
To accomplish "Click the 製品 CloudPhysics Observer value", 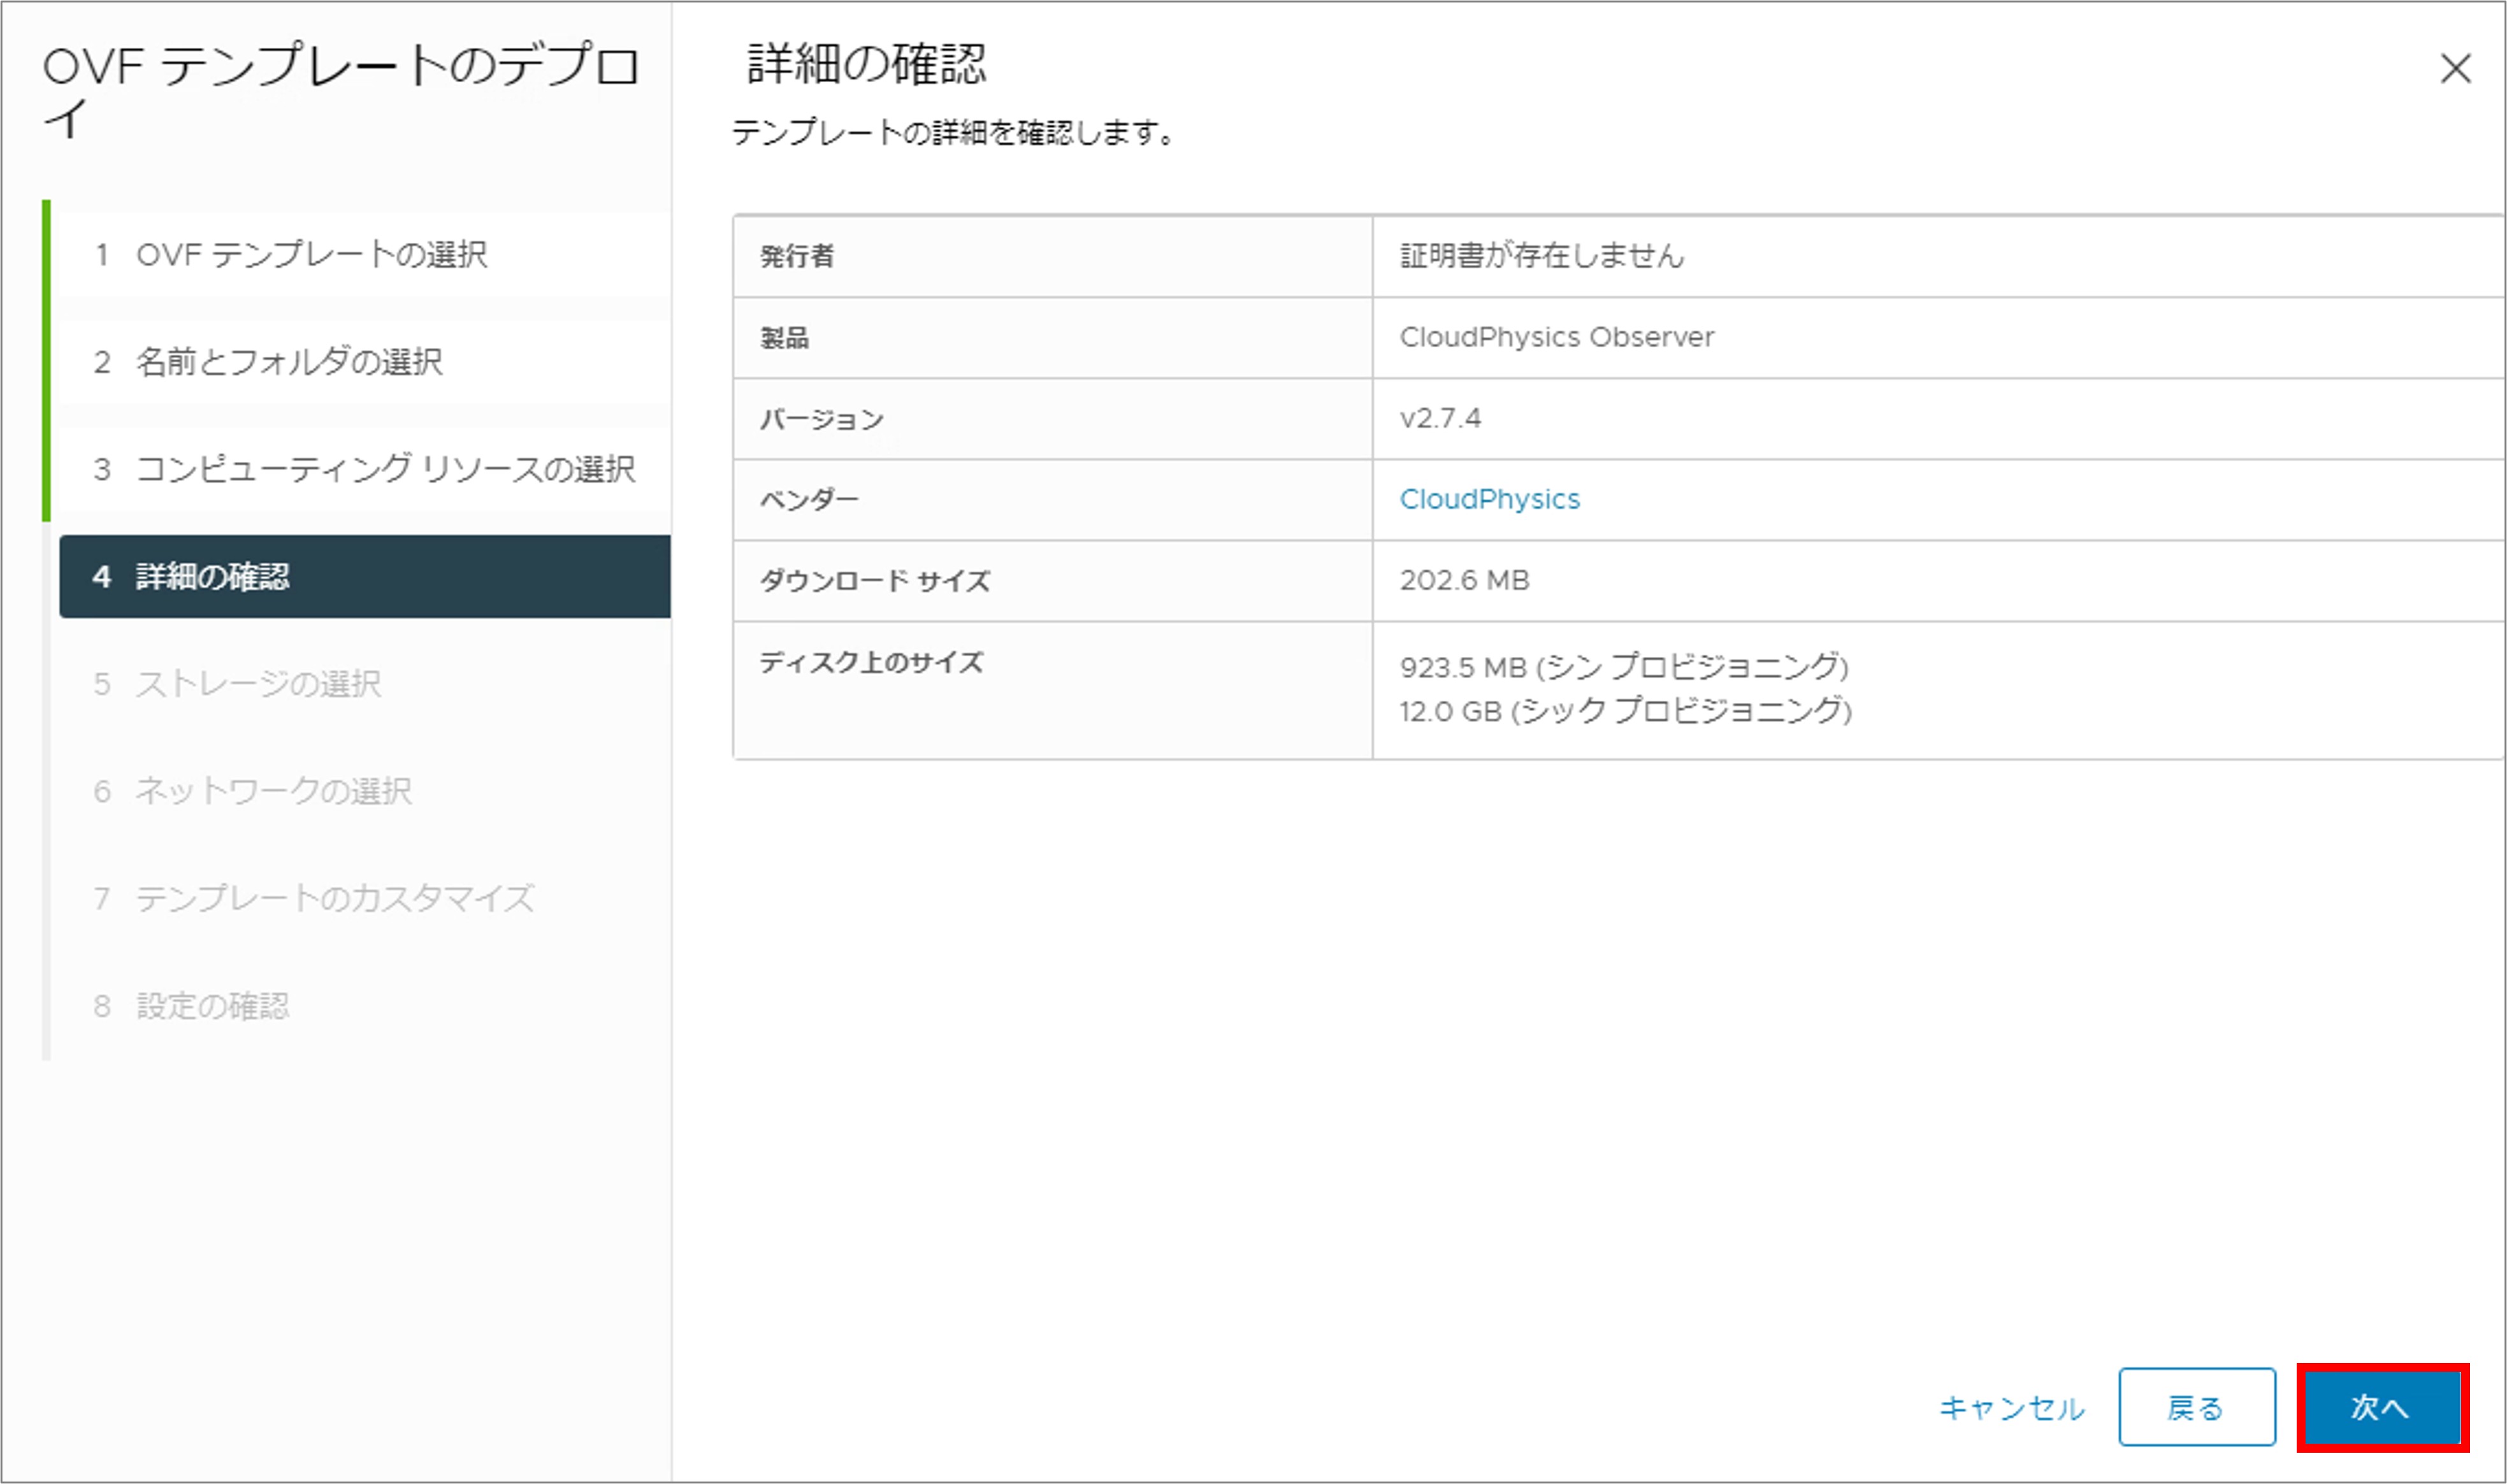I will click(1556, 337).
